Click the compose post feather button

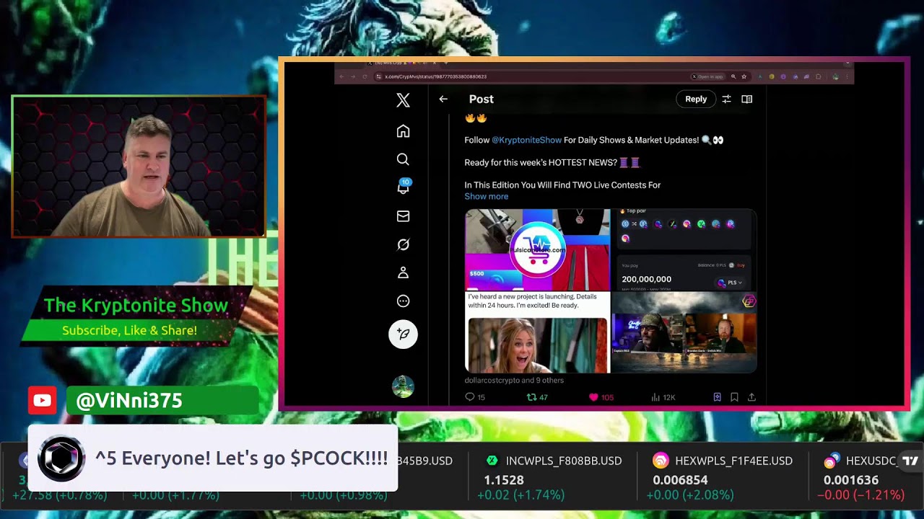[x=403, y=334]
